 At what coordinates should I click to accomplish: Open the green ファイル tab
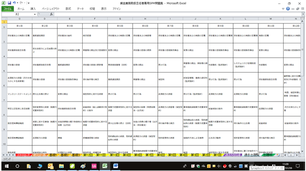[7, 9]
